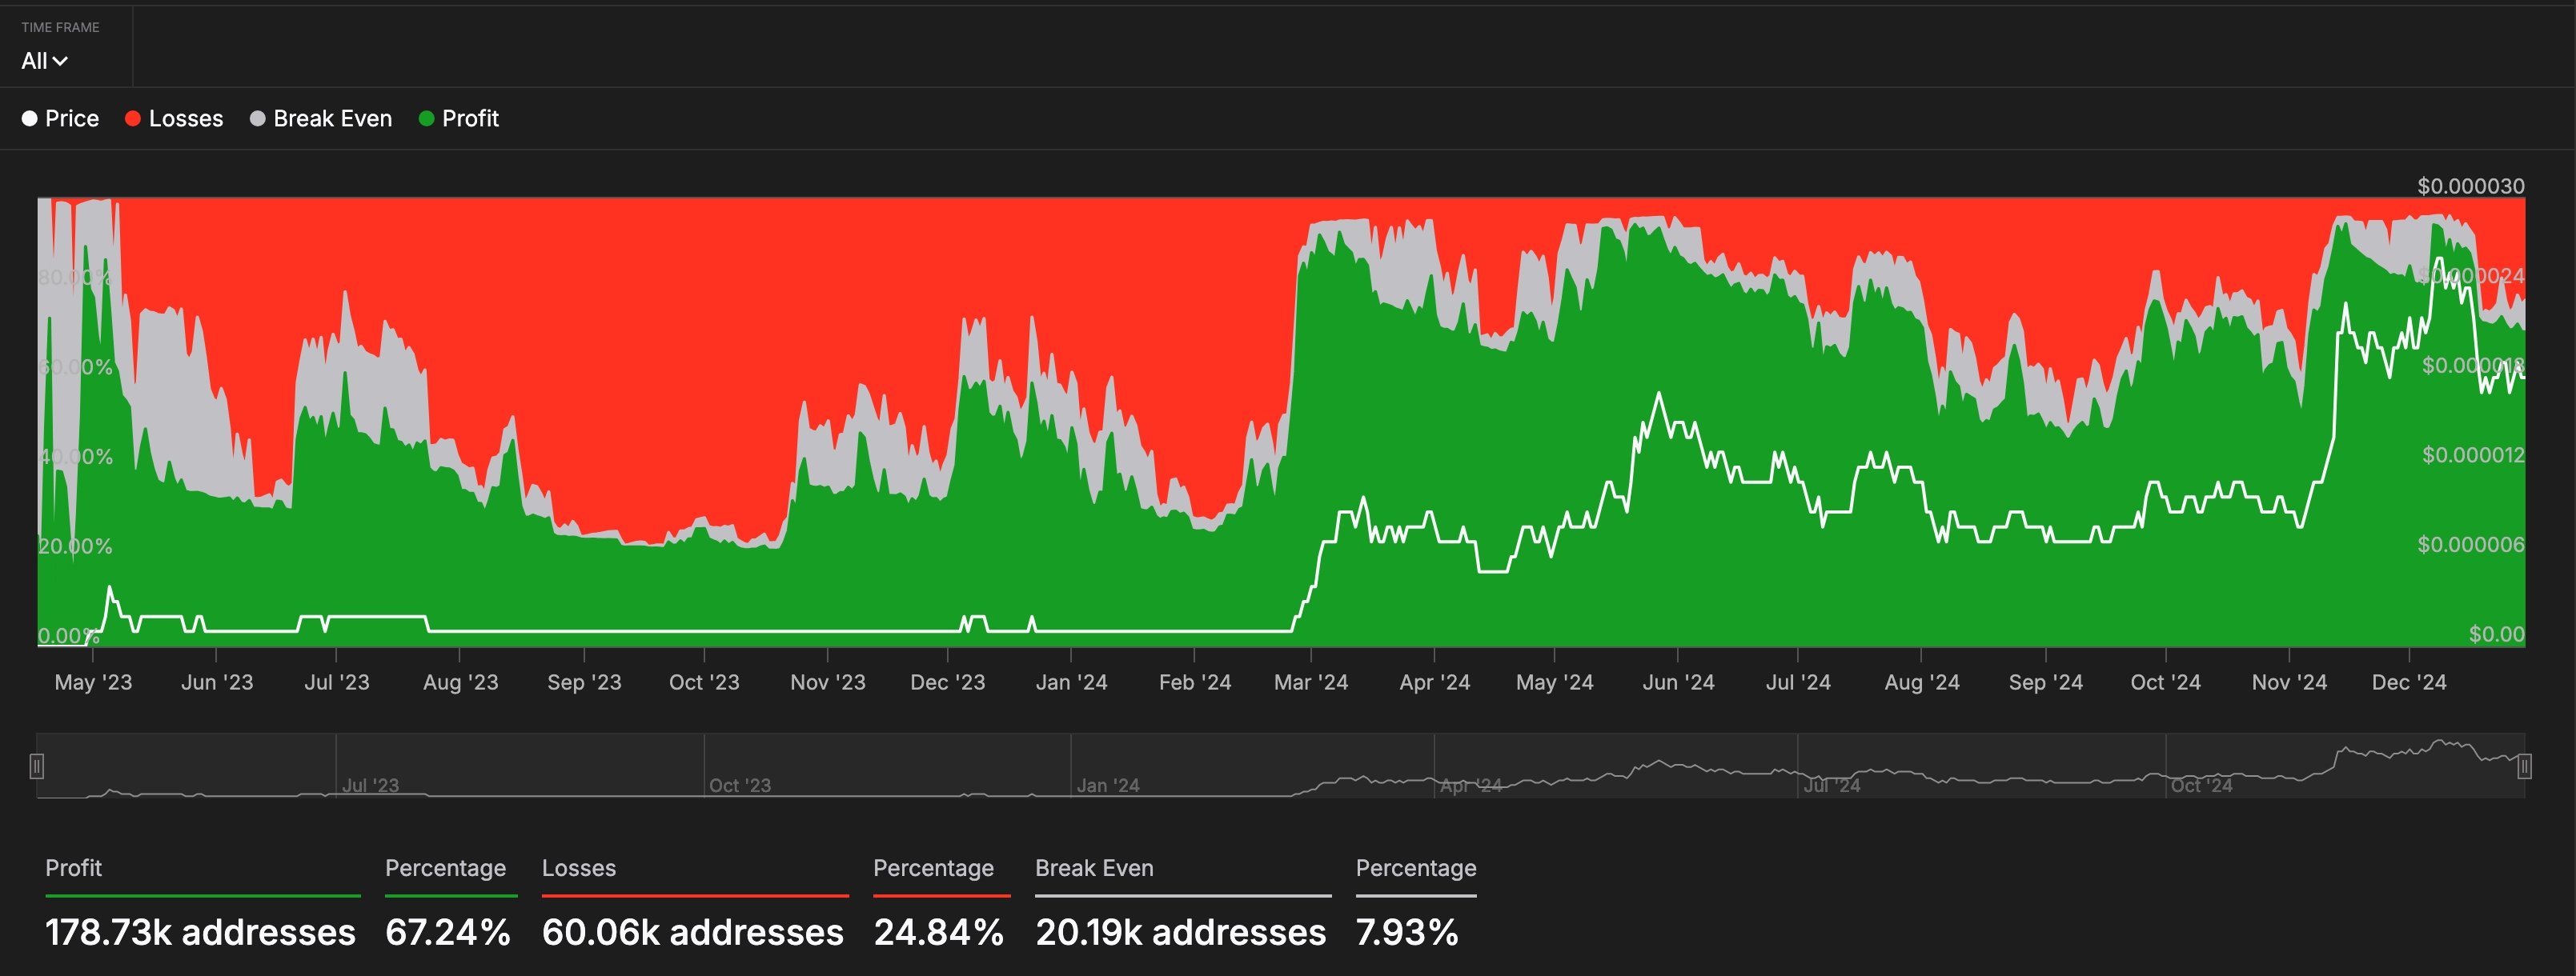Image resolution: width=2576 pixels, height=976 pixels.
Task: Open the All time frame dropdown
Action: (44, 61)
